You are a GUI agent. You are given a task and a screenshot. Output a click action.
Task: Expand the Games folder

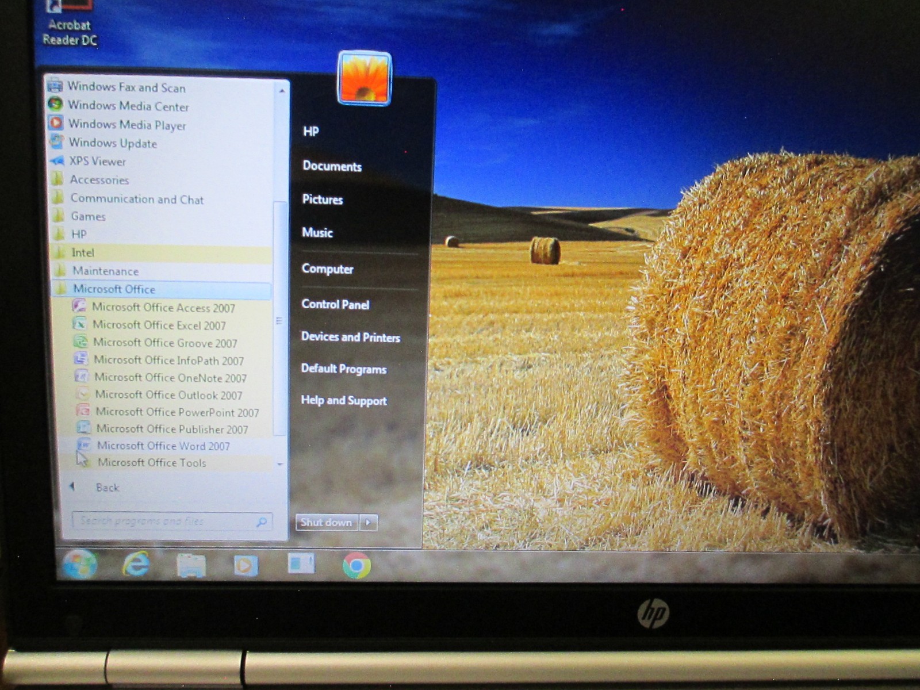(79, 216)
